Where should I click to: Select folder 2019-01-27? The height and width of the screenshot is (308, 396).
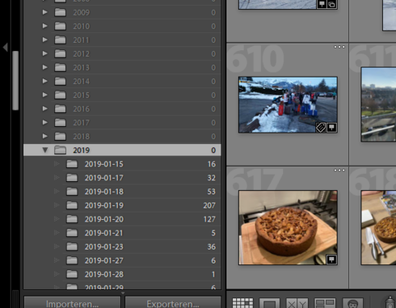pos(122,260)
